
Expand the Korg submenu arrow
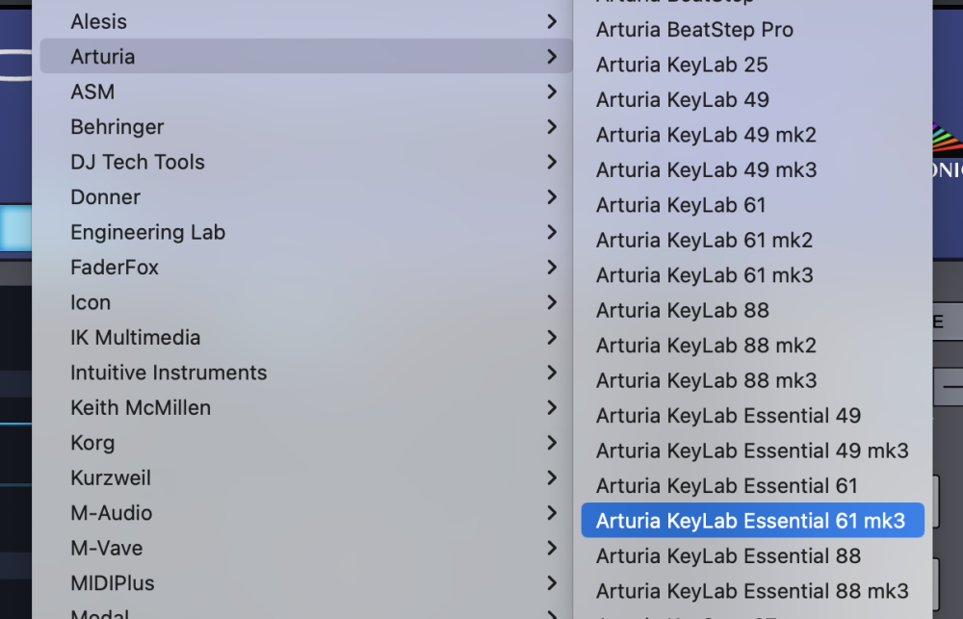[x=552, y=443]
